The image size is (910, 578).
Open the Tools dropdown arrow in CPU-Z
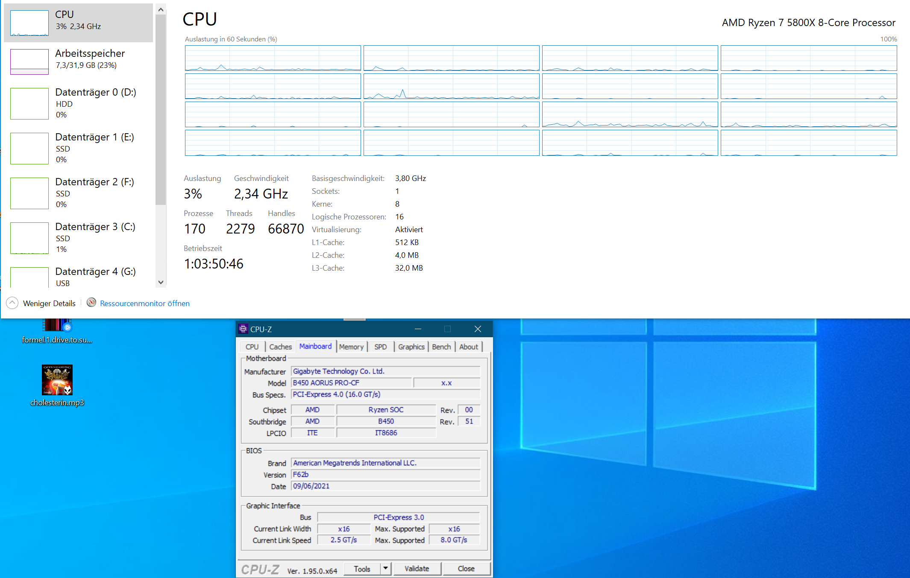385,568
